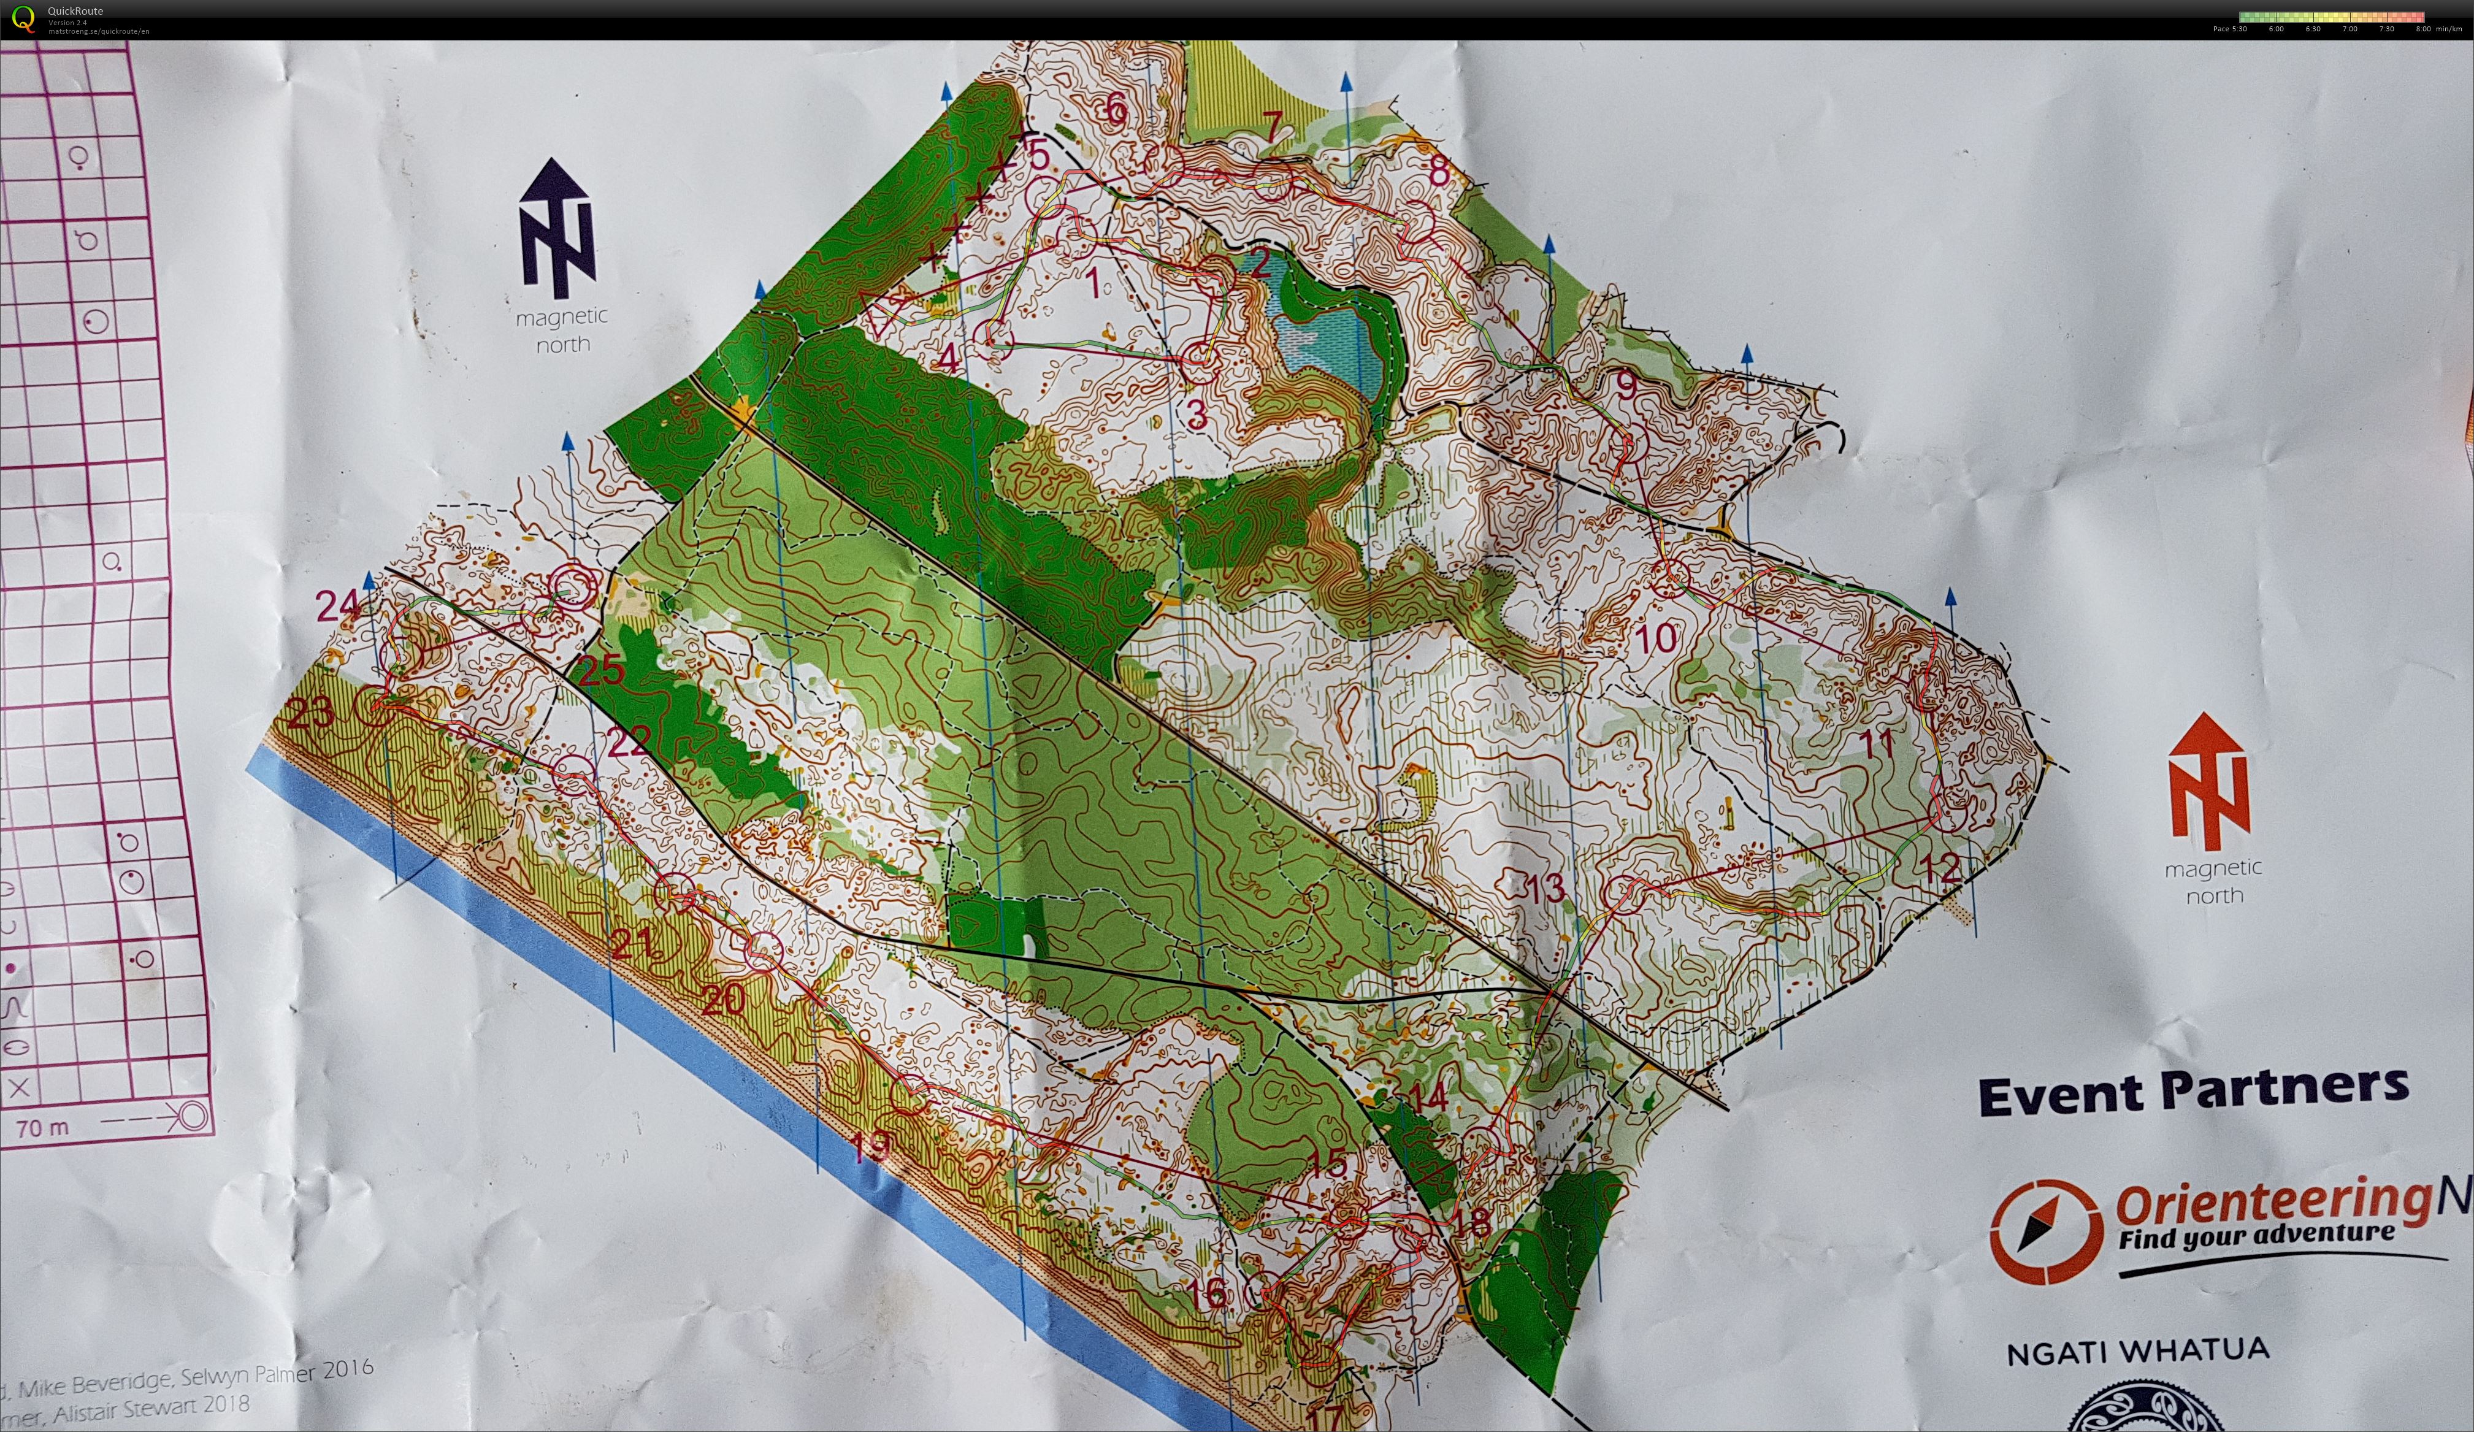Click the double-circle finish marker near control 25
The image size is (2474, 1432).
click(574, 588)
